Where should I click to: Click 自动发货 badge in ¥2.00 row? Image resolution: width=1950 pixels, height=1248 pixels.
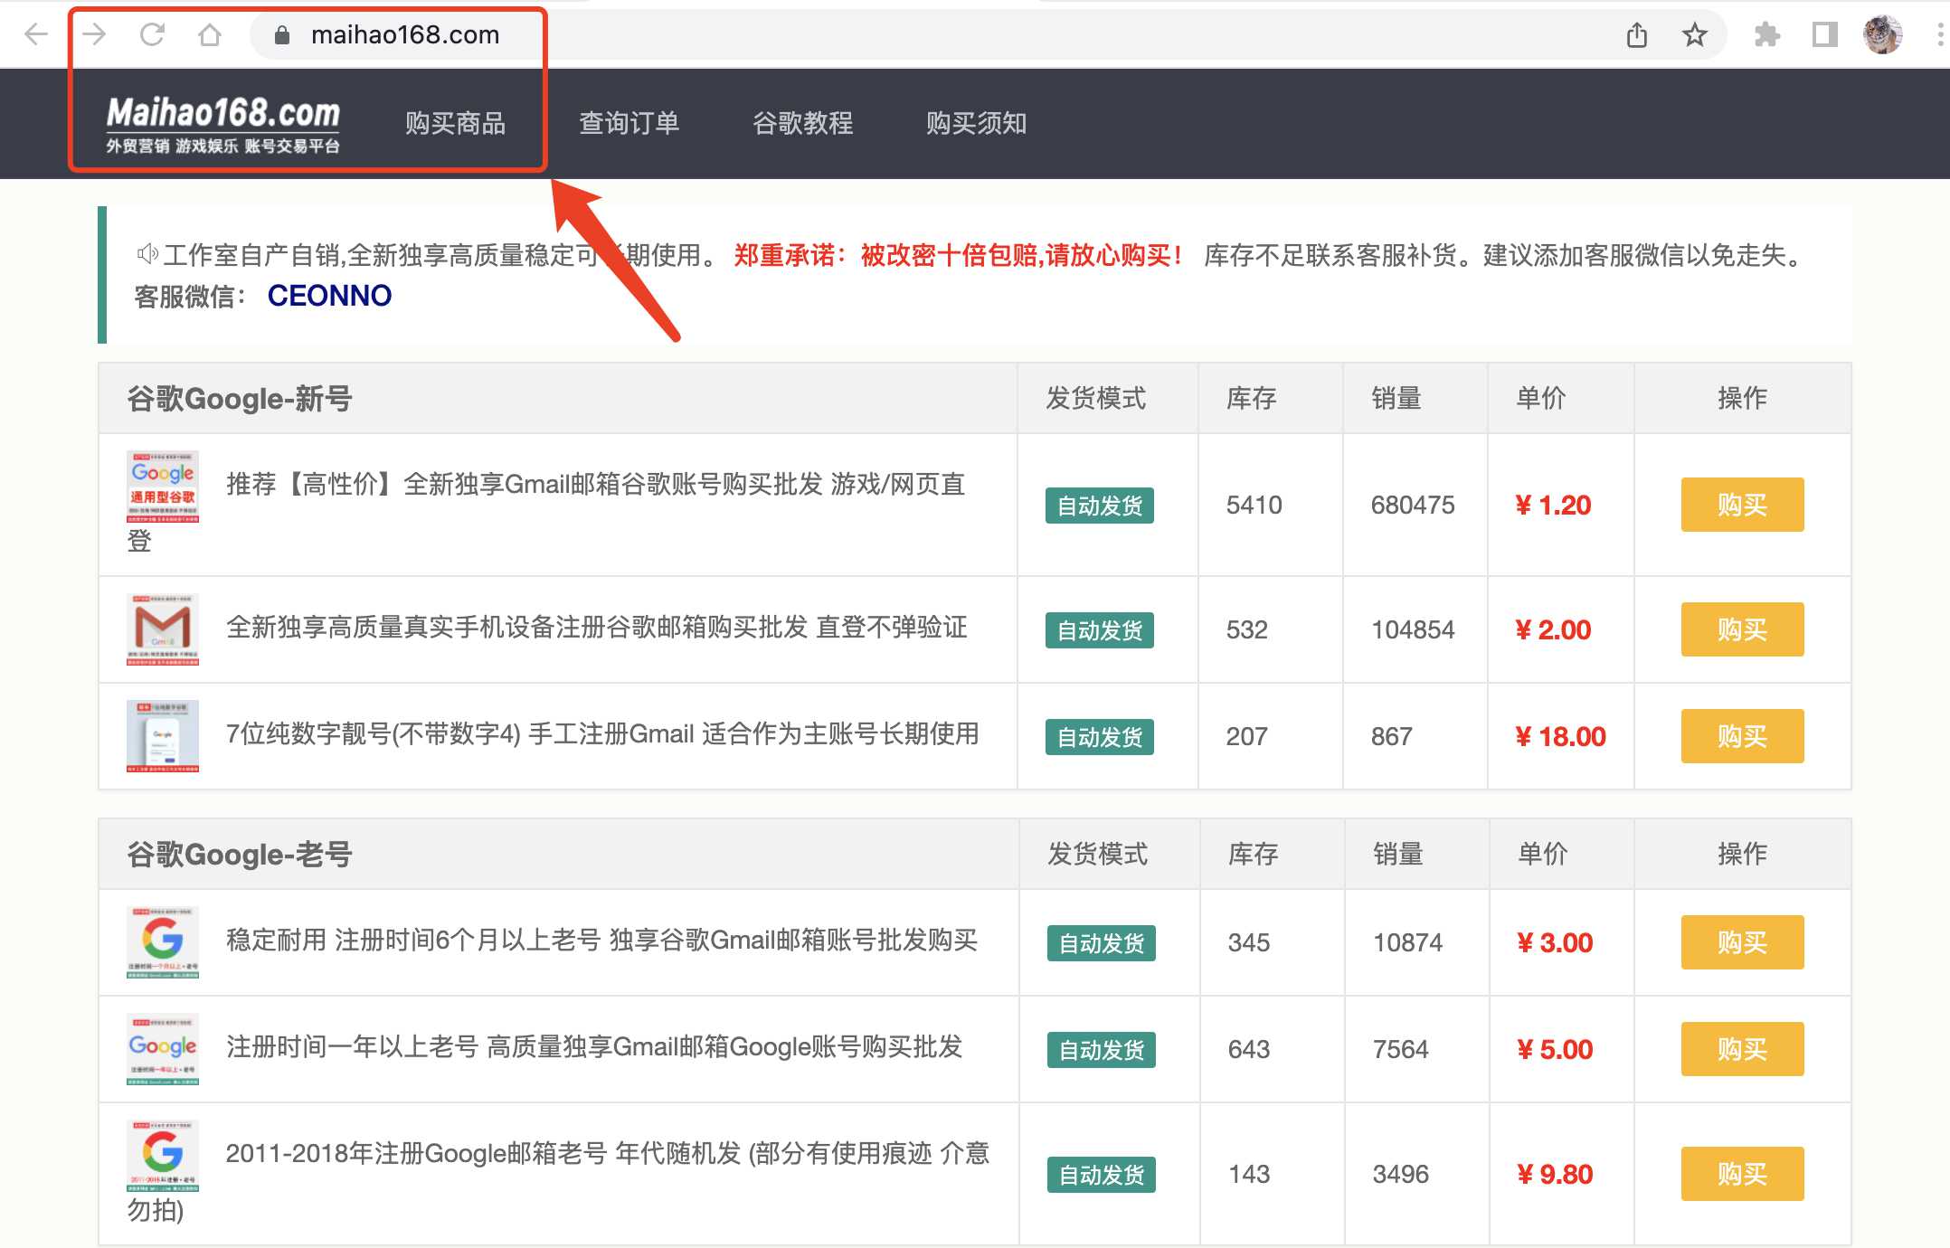tap(1100, 630)
